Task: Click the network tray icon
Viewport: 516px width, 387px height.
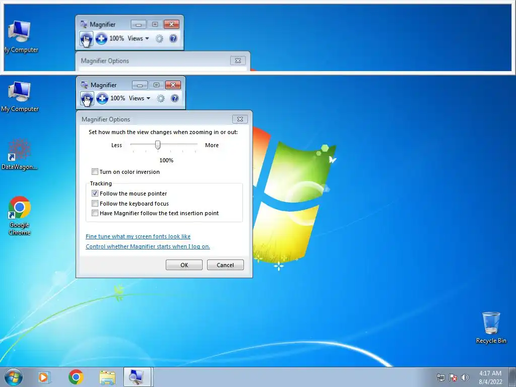Action: click(x=440, y=377)
